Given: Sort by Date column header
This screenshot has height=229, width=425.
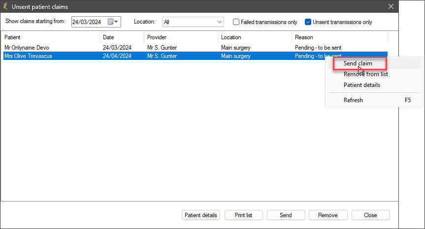Looking at the screenshot, I should [122, 37].
